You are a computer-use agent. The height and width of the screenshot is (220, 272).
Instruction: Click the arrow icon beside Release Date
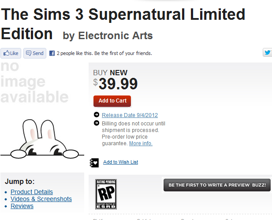[x=97, y=115]
